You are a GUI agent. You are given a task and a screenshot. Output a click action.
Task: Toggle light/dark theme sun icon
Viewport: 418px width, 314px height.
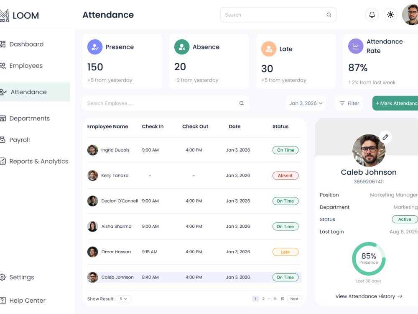390,15
